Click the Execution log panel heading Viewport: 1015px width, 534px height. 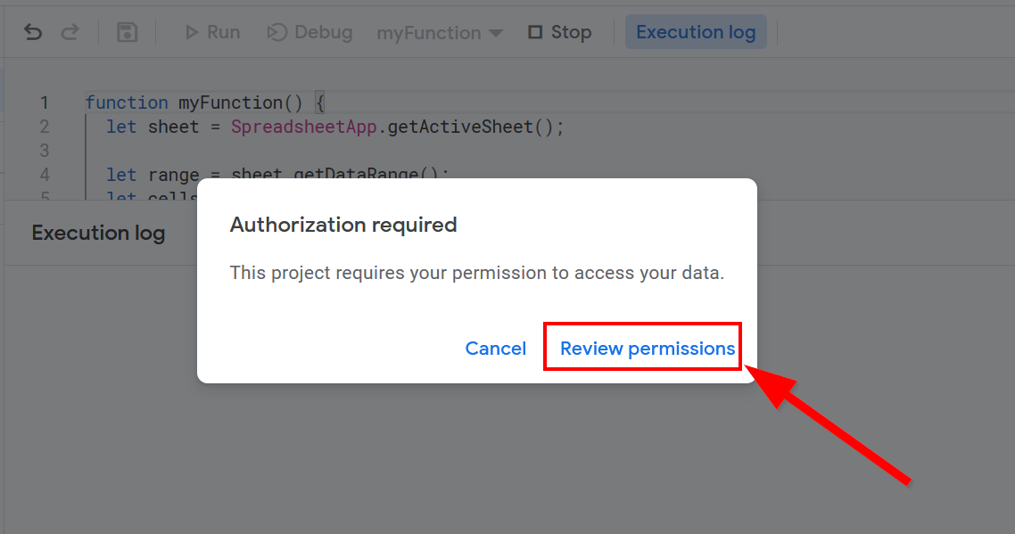tap(98, 234)
